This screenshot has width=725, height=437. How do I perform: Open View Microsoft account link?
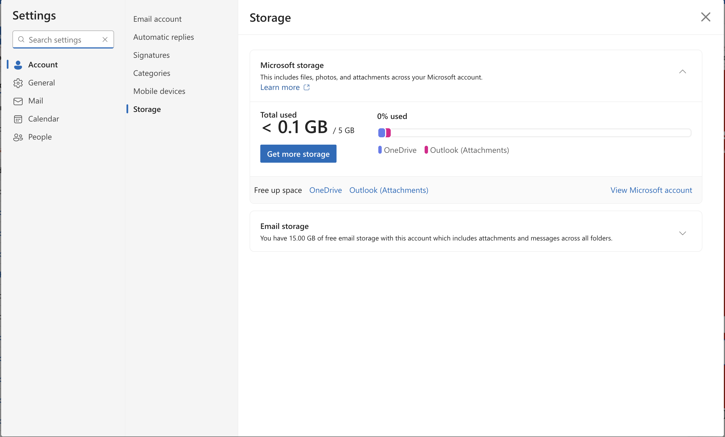tap(651, 190)
